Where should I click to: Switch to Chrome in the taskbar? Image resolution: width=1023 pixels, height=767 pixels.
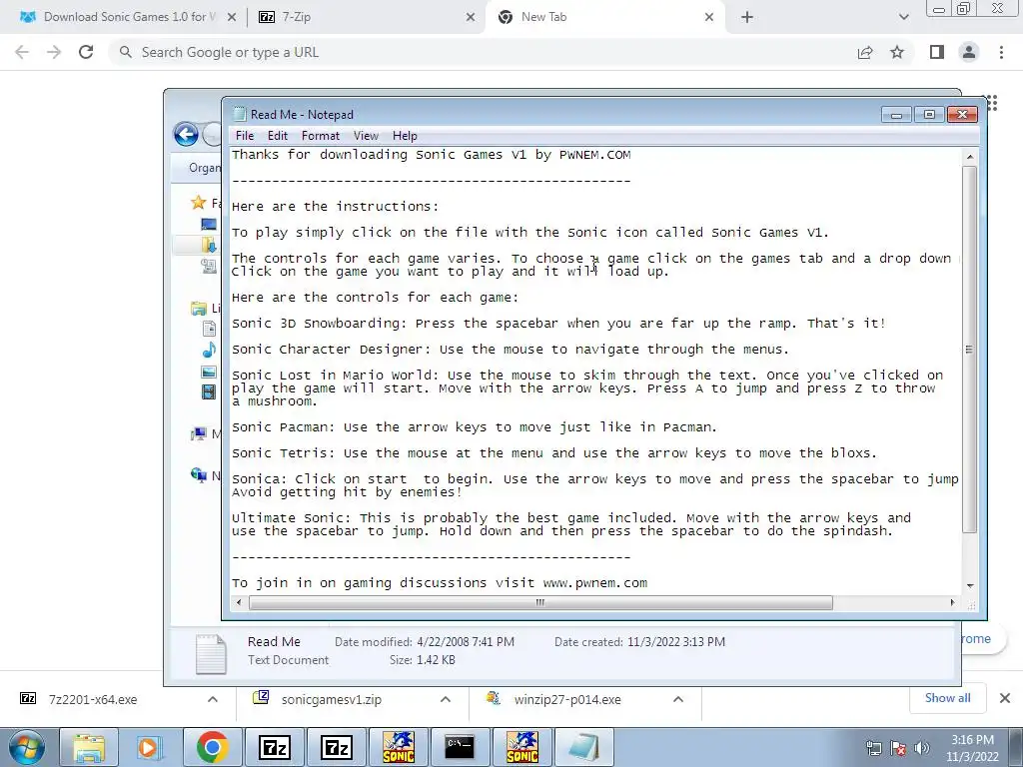pos(212,747)
